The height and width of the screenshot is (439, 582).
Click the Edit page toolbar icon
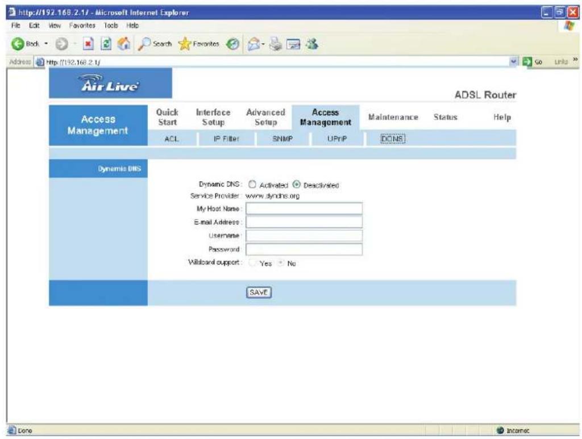(x=294, y=44)
